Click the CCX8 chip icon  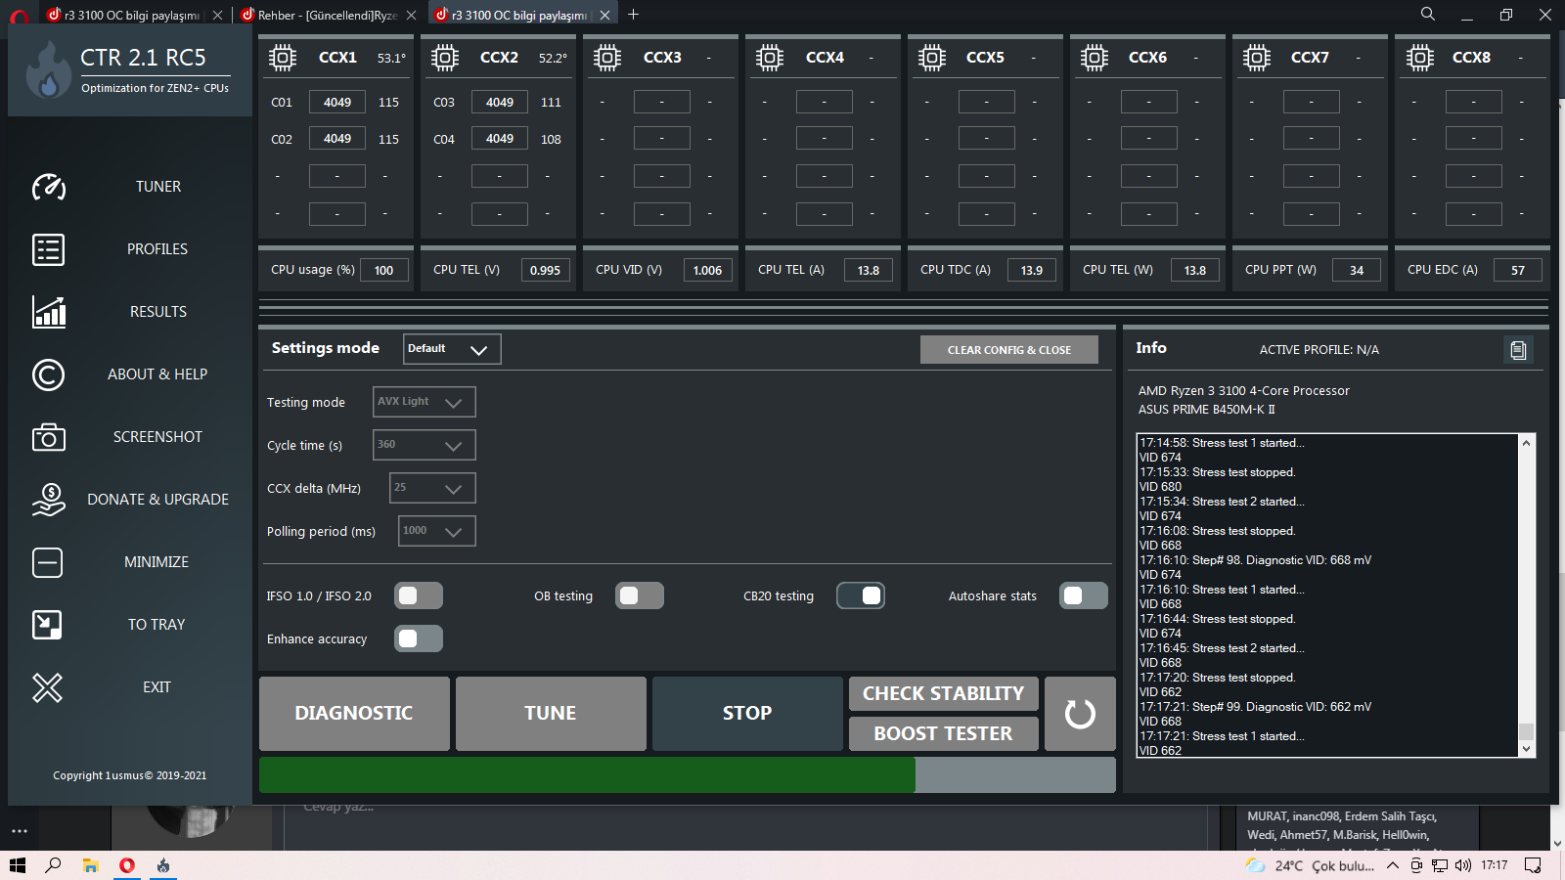1419,58
